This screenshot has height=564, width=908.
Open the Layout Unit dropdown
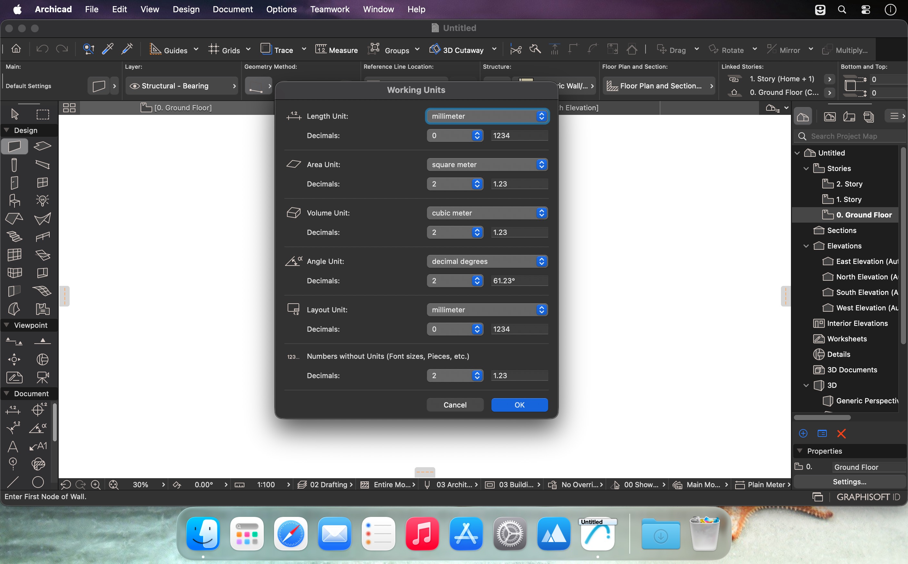487,310
